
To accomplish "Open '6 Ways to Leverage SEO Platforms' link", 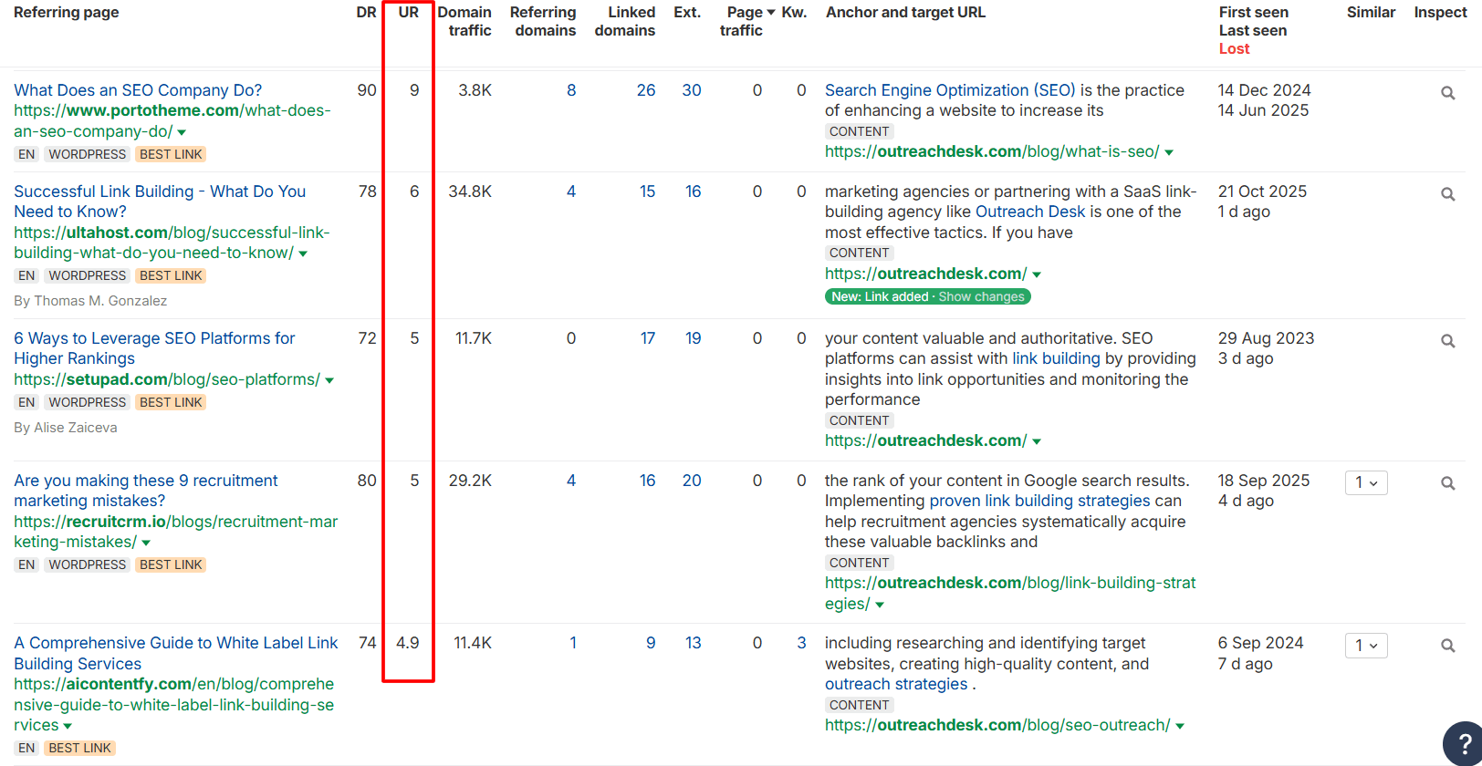I will pyautogui.click(x=154, y=348).
